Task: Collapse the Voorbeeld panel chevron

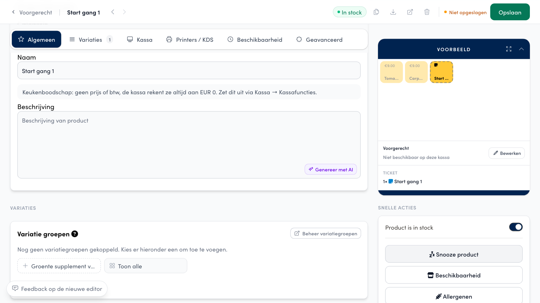Action: click(521, 49)
